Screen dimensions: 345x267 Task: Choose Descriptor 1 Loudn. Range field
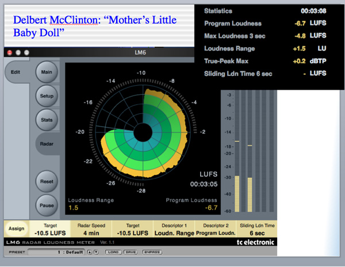tap(174, 230)
